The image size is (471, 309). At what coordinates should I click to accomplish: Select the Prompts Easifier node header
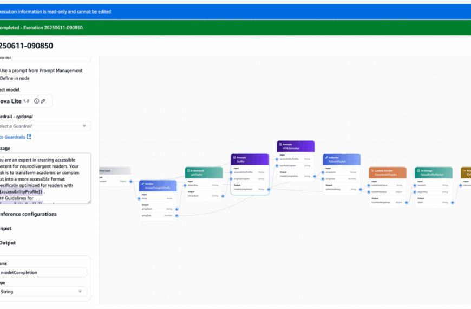250,159
